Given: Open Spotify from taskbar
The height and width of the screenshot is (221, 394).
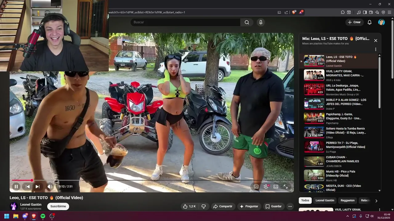Looking at the screenshot, I should pos(43,216).
